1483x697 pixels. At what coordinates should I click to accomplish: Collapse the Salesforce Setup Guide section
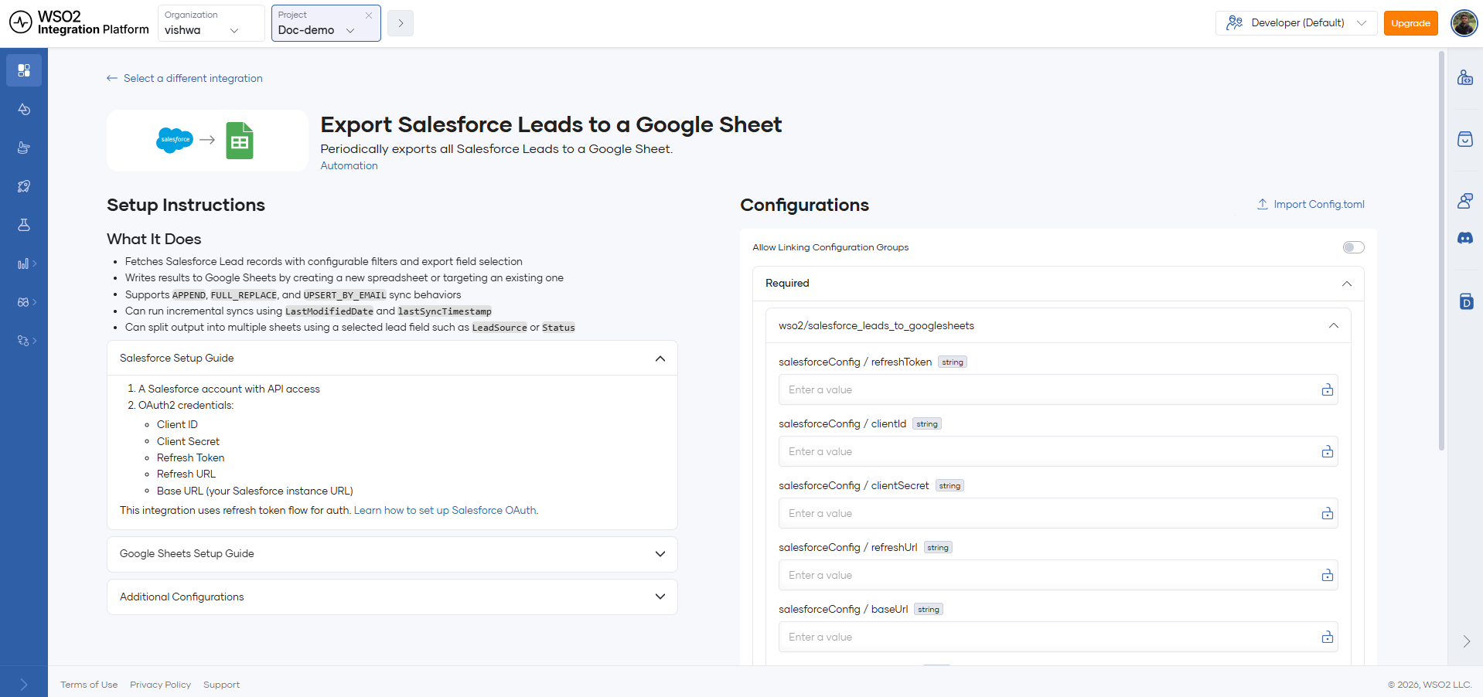[x=392, y=359]
